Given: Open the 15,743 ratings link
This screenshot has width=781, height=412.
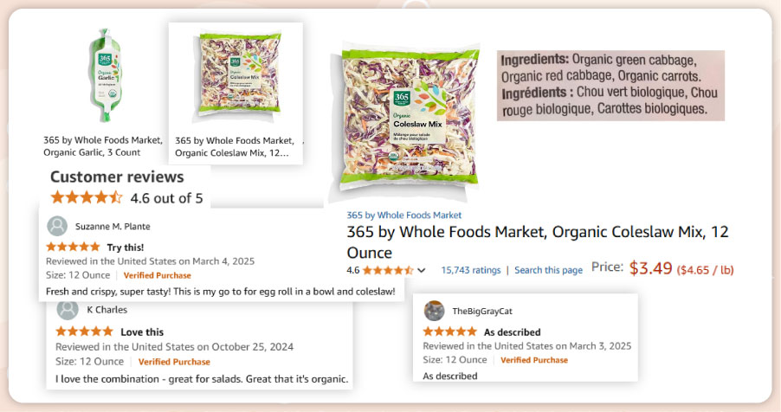Looking at the screenshot, I should click(x=470, y=270).
